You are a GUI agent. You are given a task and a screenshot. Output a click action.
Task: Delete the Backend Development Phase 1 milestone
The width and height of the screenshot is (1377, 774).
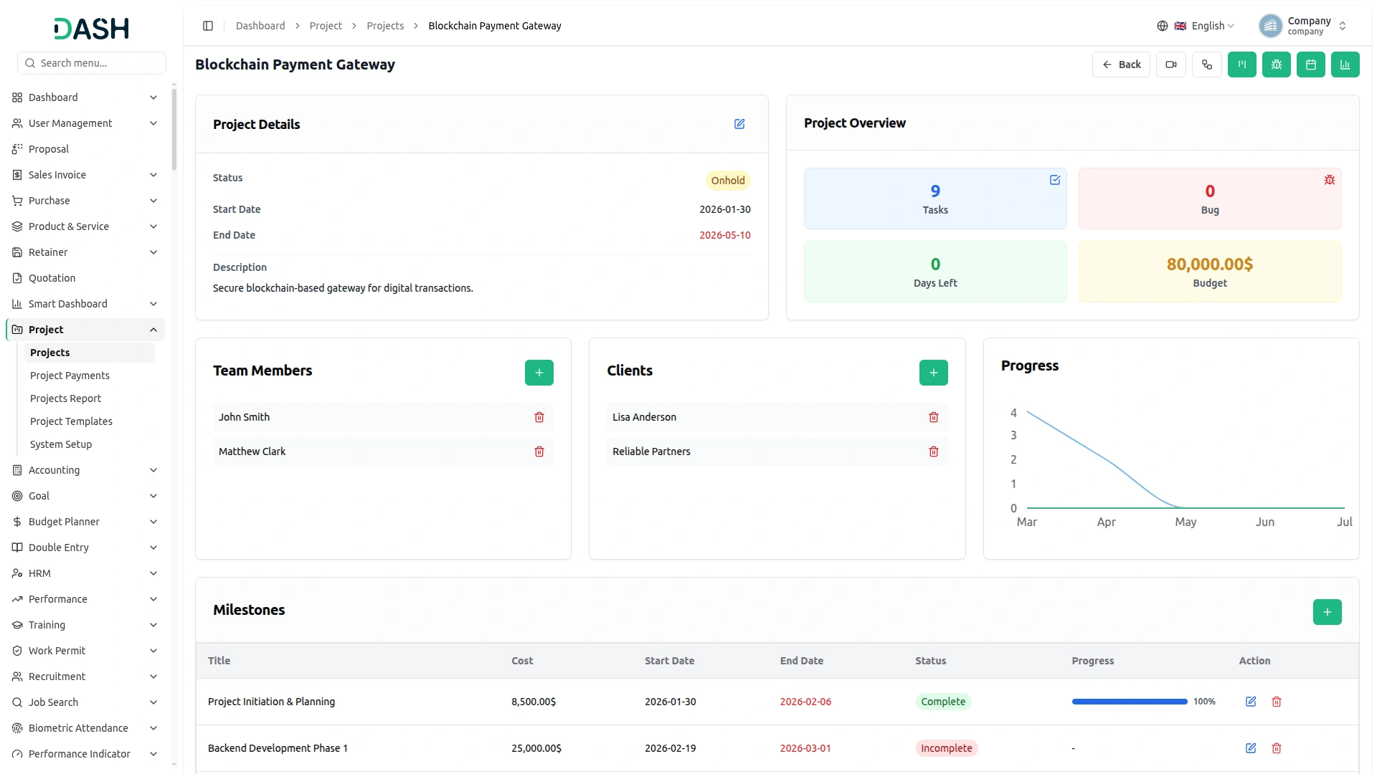click(x=1277, y=748)
